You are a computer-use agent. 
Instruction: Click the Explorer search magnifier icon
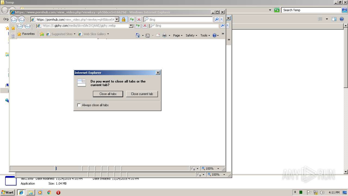pos(344,10)
